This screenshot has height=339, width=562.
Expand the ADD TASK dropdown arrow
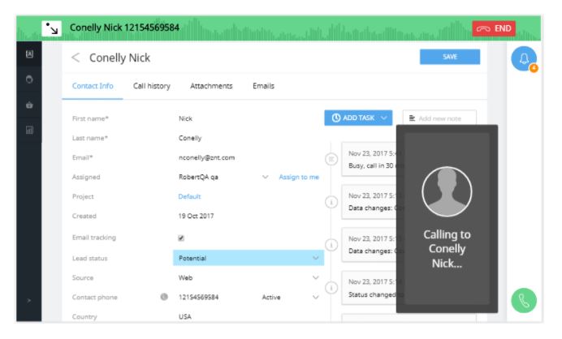click(384, 118)
